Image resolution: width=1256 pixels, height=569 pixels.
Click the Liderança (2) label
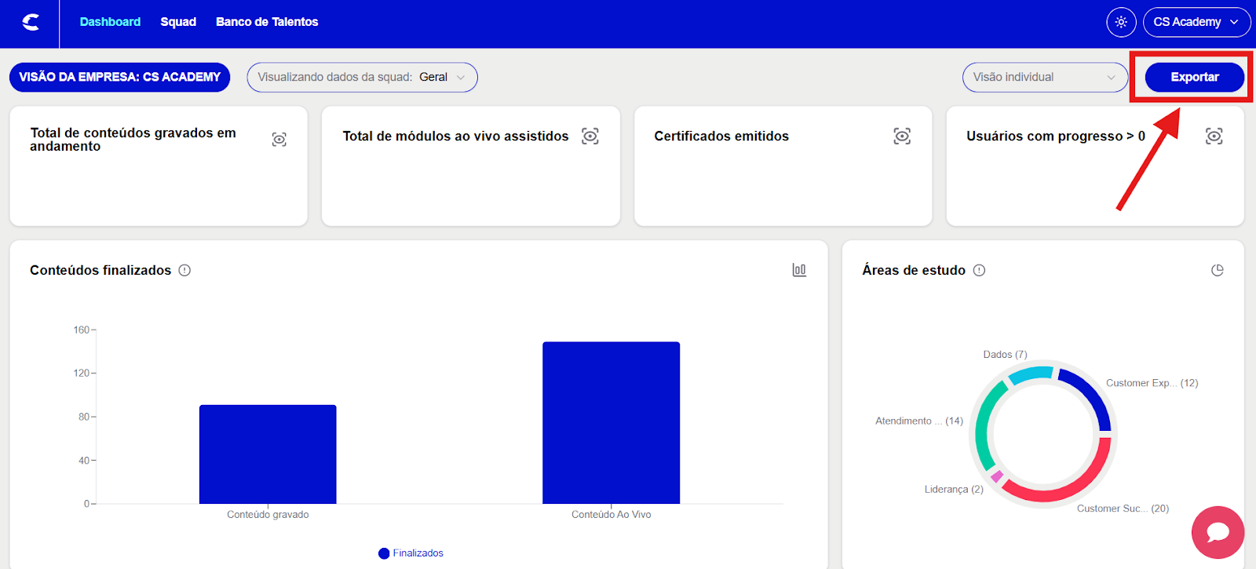point(954,489)
